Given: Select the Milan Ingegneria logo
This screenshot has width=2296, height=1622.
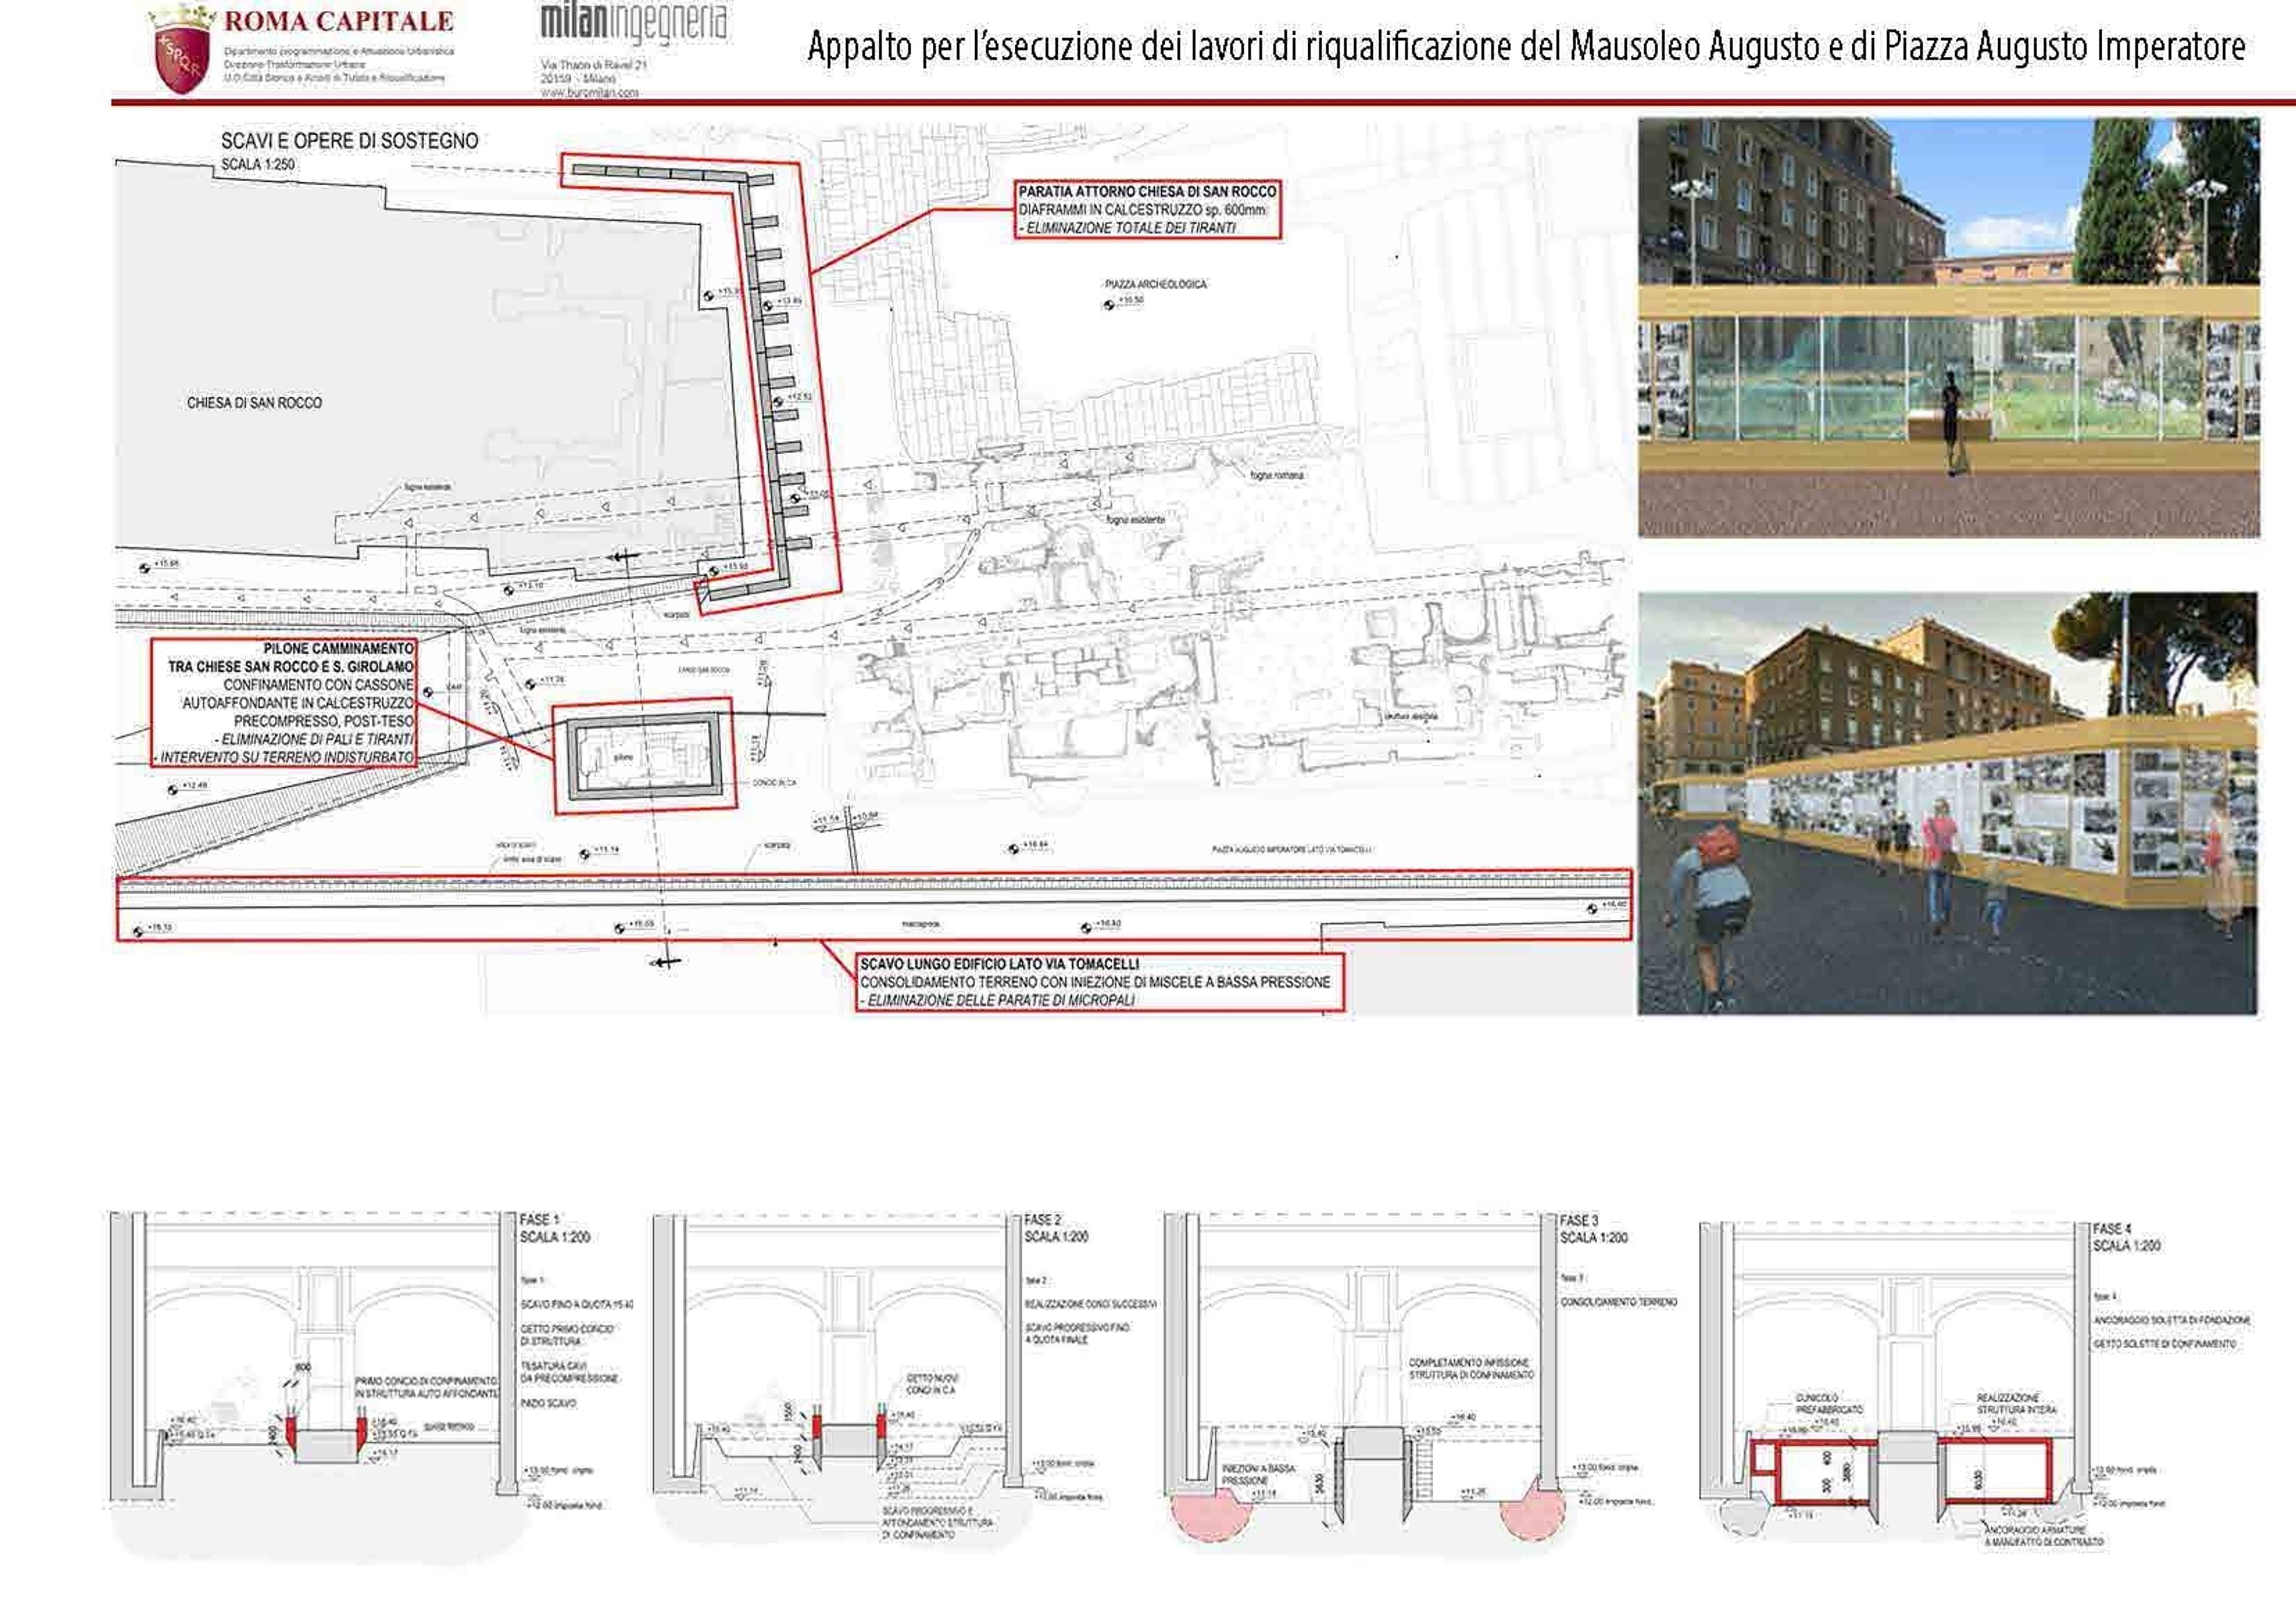Looking at the screenshot, I should click(633, 24).
